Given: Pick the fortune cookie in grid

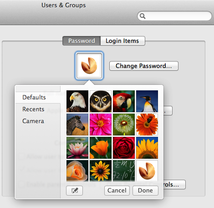Looking at the screenshot, I should coord(147,171).
